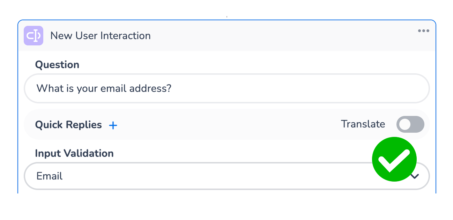Click the purple user interaction block icon
The image size is (453, 220).
point(34,36)
